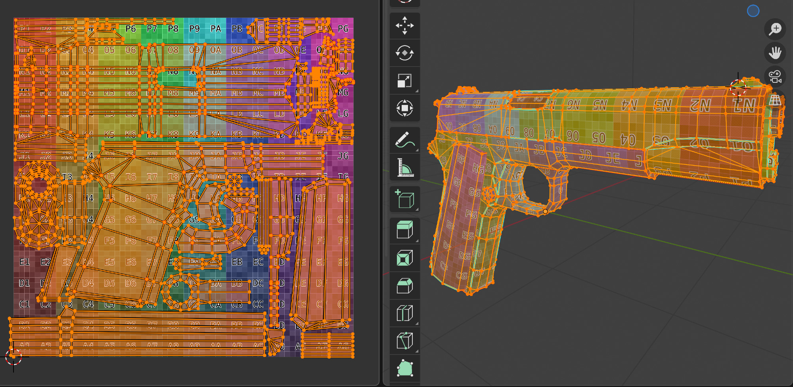Select the Knife tool
Viewport: 793px width, 387px height.
pos(404,341)
